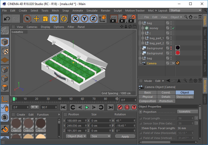The width and height of the screenshot is (208, 145).
Task: Open the Projection dropdown set to Isometric
Action: [187, 112]
